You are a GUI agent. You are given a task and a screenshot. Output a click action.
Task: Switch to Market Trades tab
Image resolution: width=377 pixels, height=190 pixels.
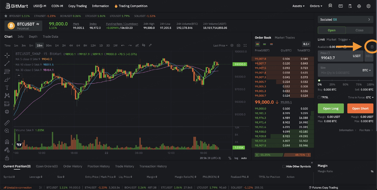(285, 38)
